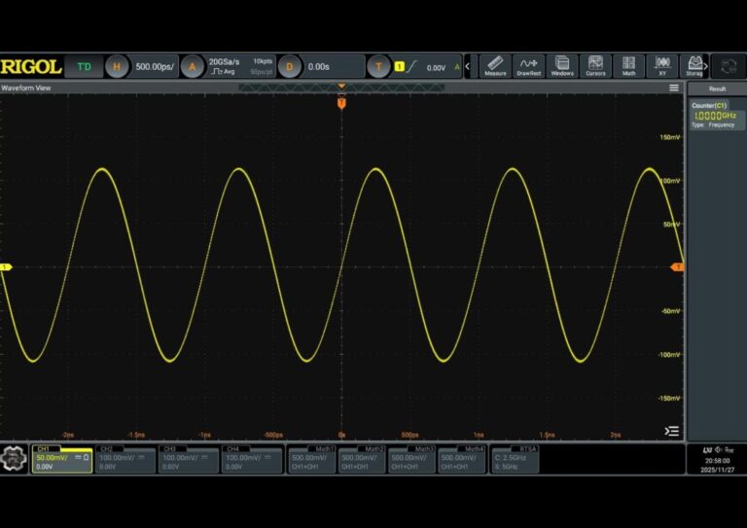Click the memory overview bar above waveform
Viewport: 747px width, 528px height.
coord(341,88)
